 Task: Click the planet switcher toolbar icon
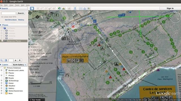[x=69, y=8]
